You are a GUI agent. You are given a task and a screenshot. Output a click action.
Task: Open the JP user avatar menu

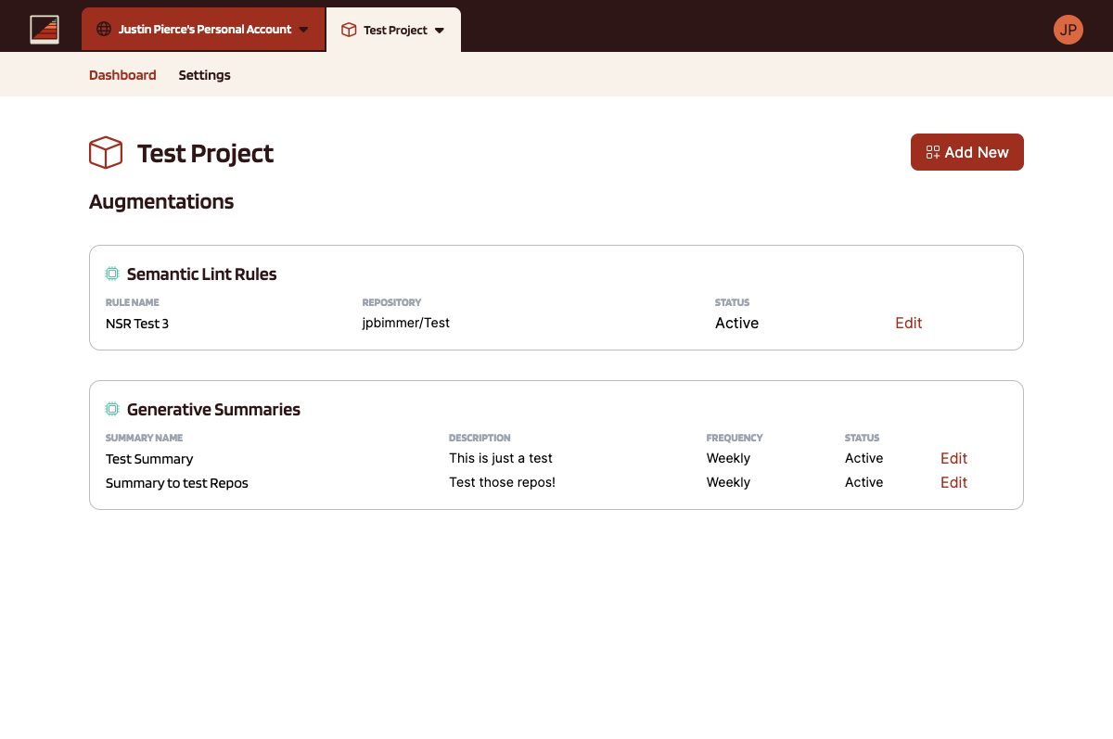(1068, 30)
